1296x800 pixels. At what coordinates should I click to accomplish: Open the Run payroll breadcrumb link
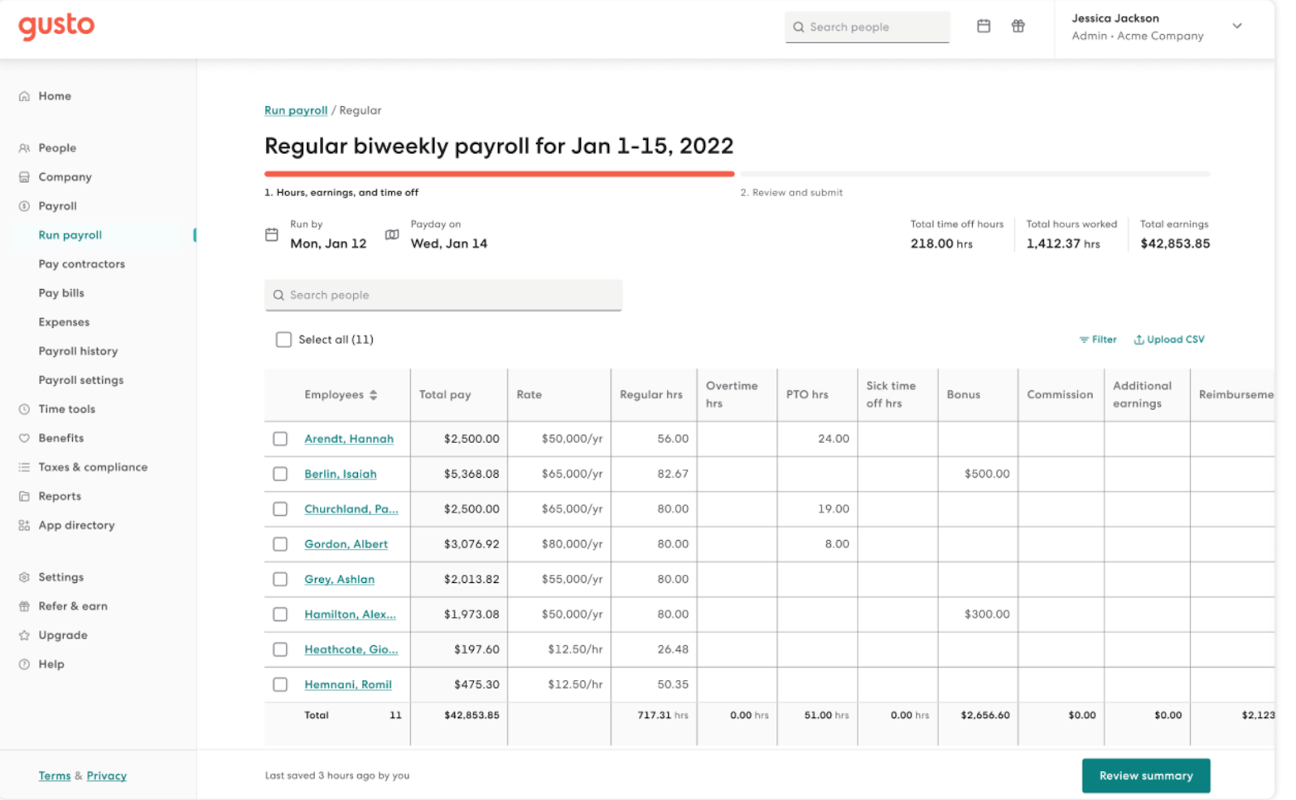point(295,110)
